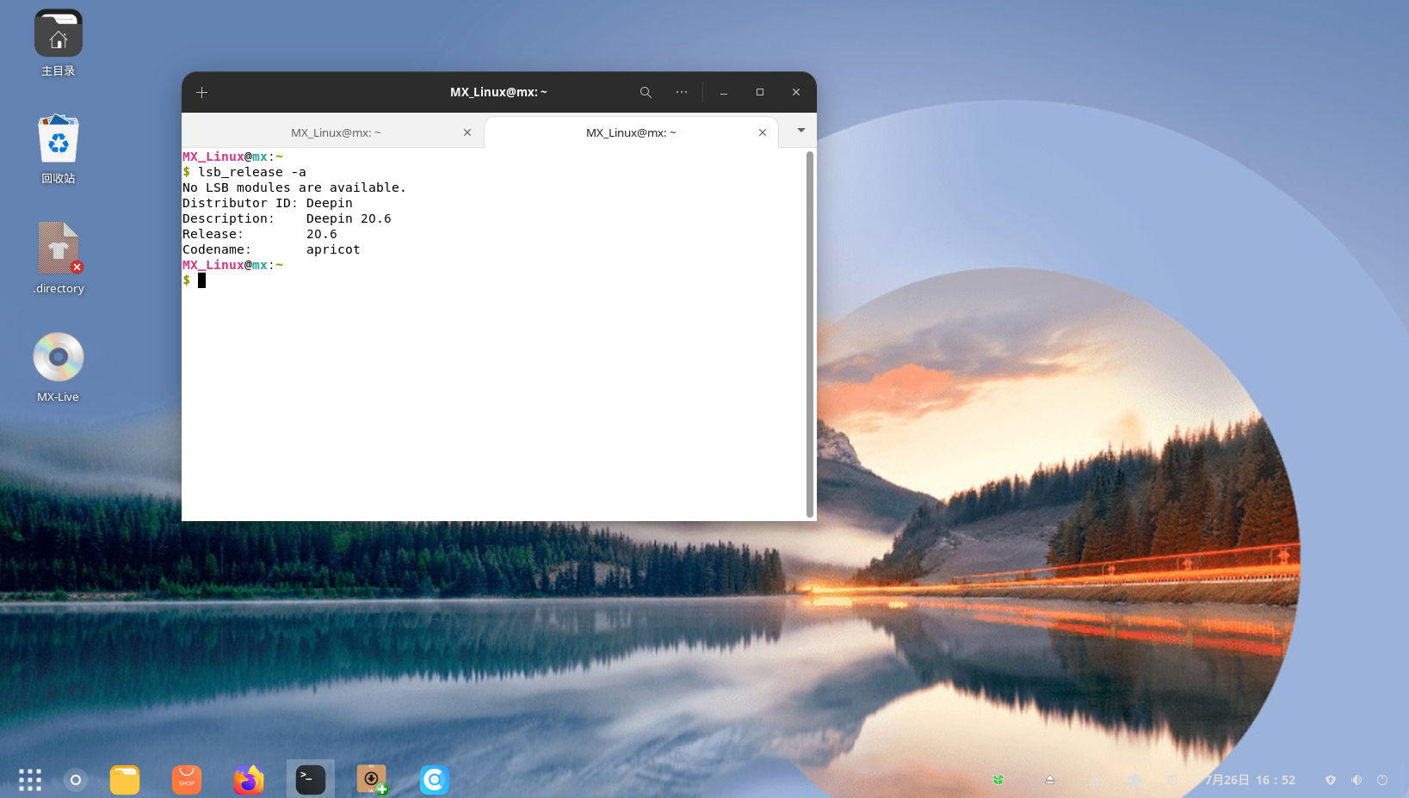Launch the file manager from the dock
1409x798 pixels.
pyautogui.click(x=125, y=780)
